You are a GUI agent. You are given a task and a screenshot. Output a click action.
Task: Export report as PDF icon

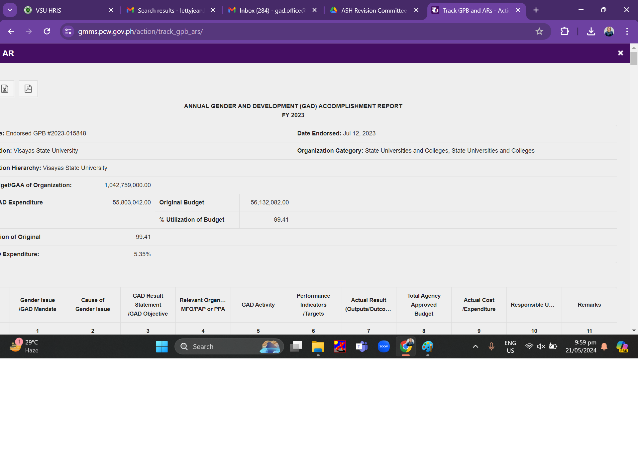(x=28, y=89)
